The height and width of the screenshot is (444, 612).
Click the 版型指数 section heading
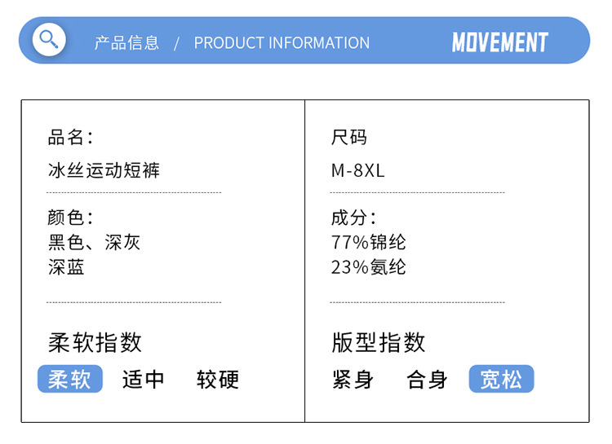[x=379, y=342]
